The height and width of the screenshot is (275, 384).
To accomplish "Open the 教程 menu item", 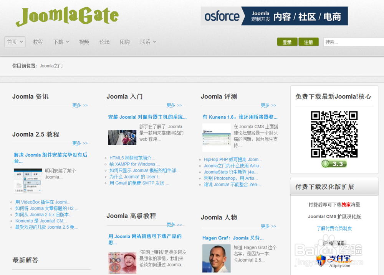I will pos(38,42).
